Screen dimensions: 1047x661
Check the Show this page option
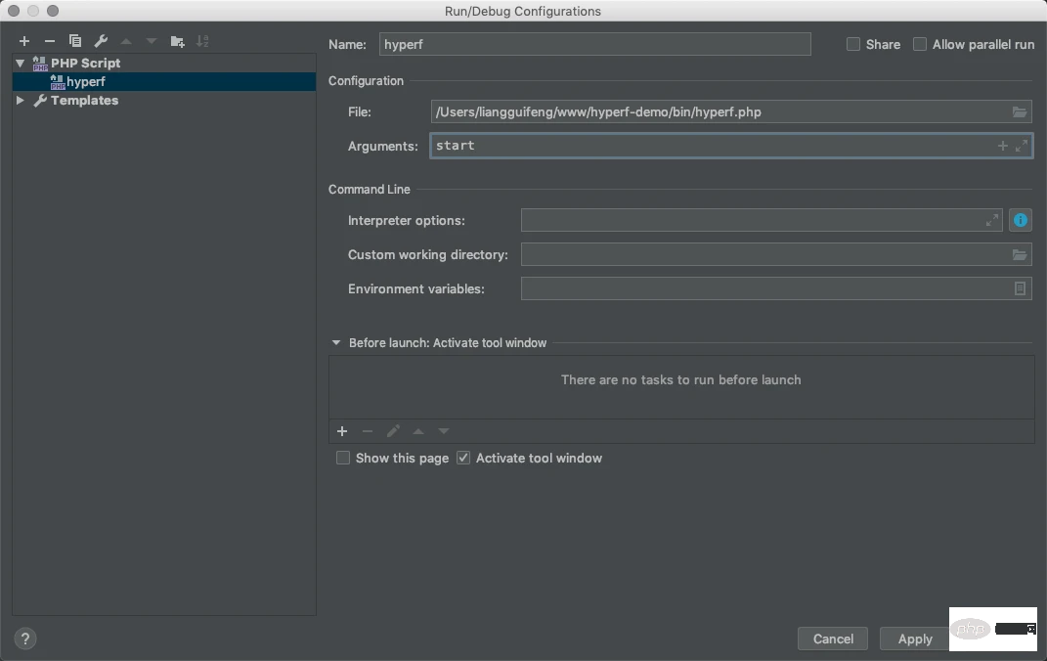point(343,458)
